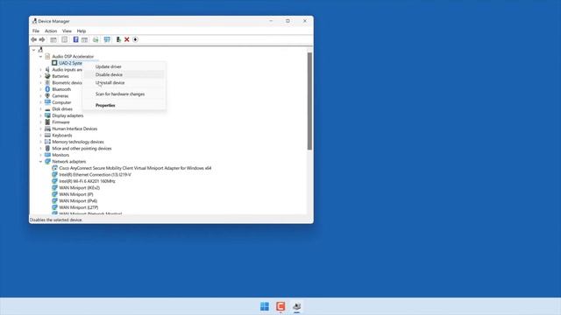Select the Cisco AnyConnect Virtual Miniport Adapter row
Viewport: 561px width, 315px height.
click(135, 168)
